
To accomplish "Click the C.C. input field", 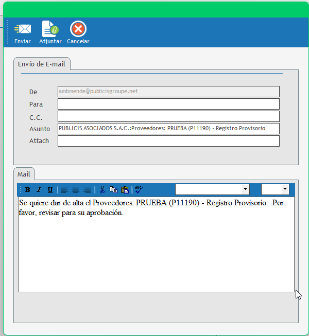I will 168,116.
